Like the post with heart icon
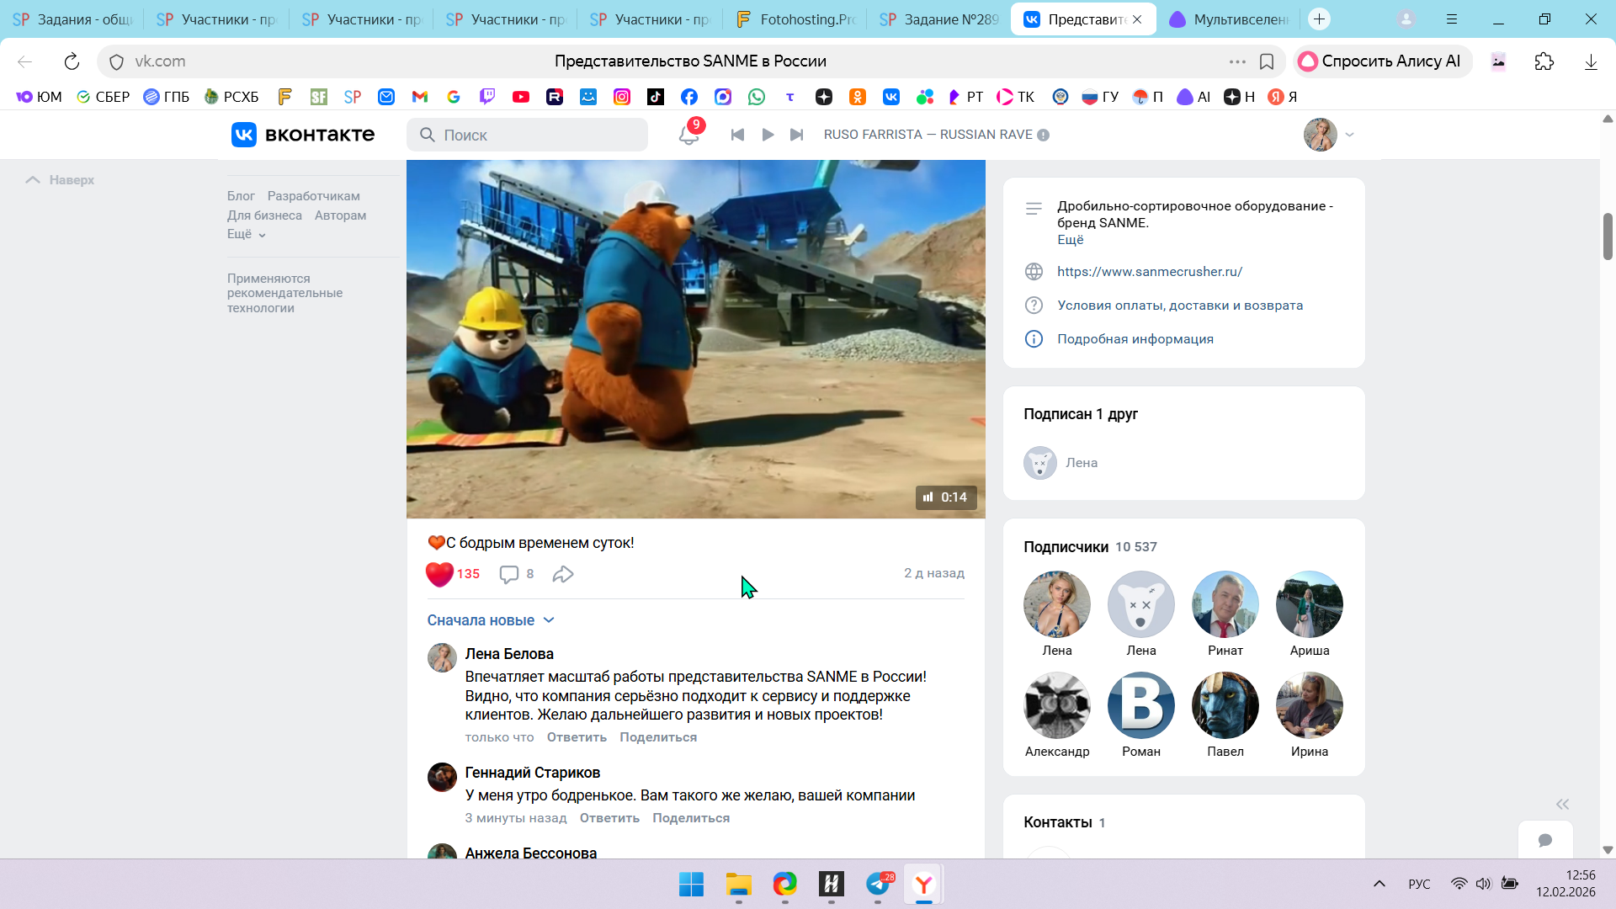This screenshot has height=909, width=1616. click(439, 574)
